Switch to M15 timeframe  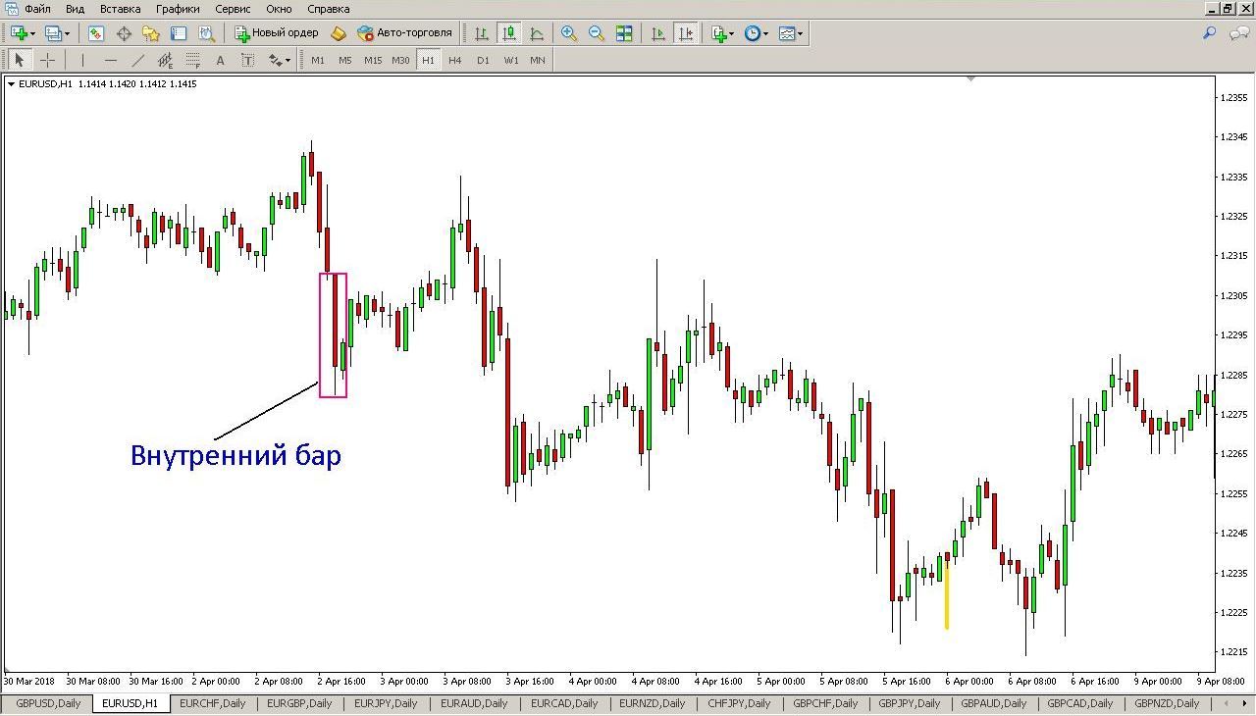(373, 60)
